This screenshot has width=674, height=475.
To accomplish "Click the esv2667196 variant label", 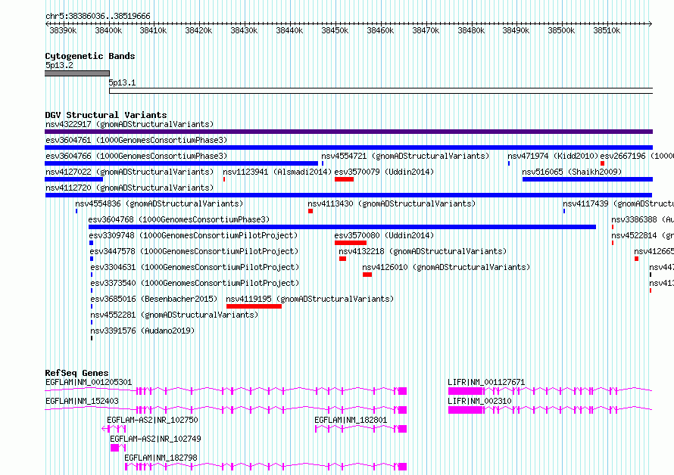I will coord(637,157).
